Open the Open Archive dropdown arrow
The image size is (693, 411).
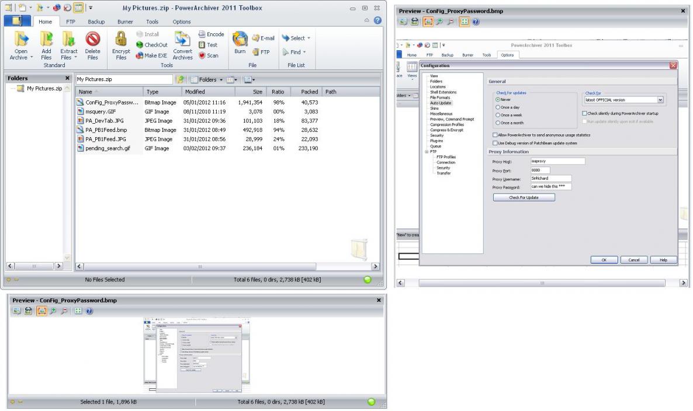(x=32, y=57)
